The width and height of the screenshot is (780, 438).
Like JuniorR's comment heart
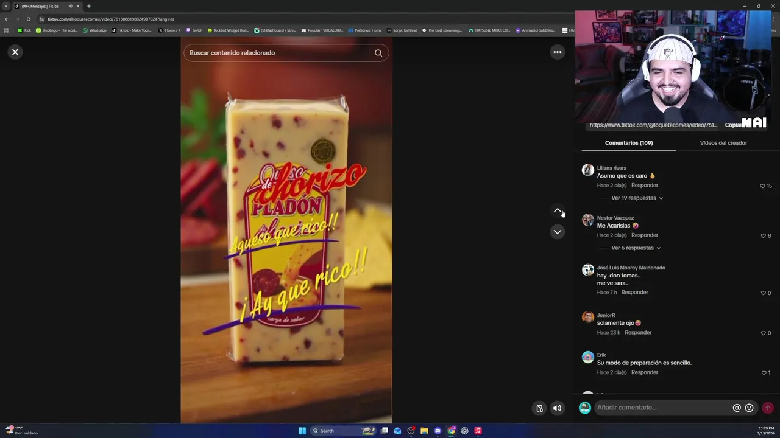(x=763, y=333)
